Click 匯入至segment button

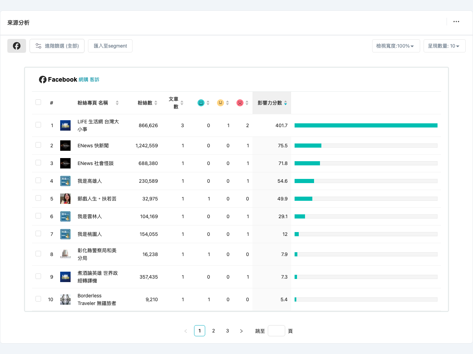(x=110, y=46)
